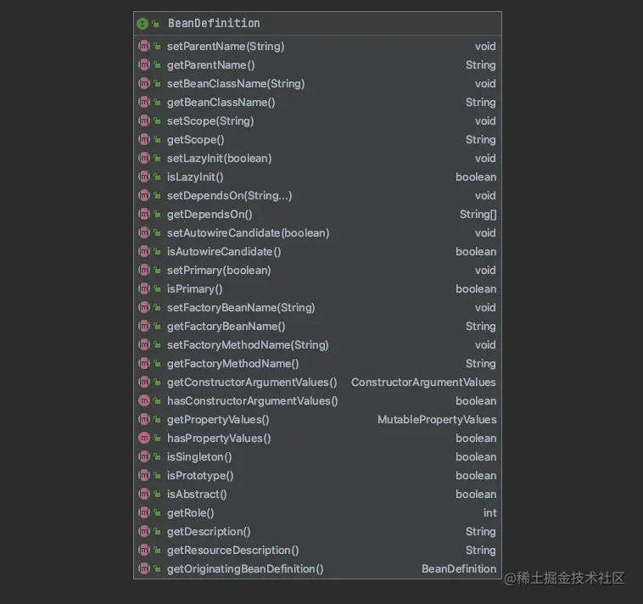Click the public-access lock icon beside getRole()
This screenshot has height=604, width=643.
pyautogui.click(x=157, y=512)
